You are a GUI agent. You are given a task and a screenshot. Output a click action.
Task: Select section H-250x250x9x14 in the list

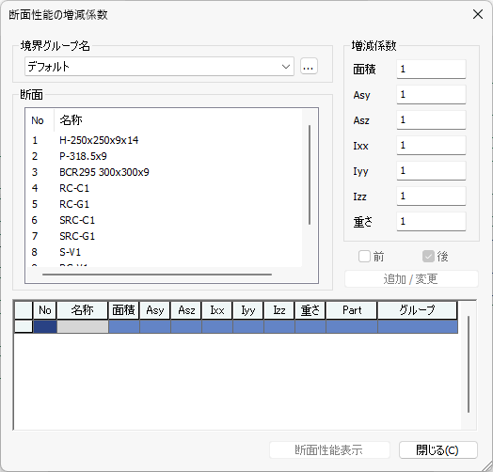click(99, 140)
